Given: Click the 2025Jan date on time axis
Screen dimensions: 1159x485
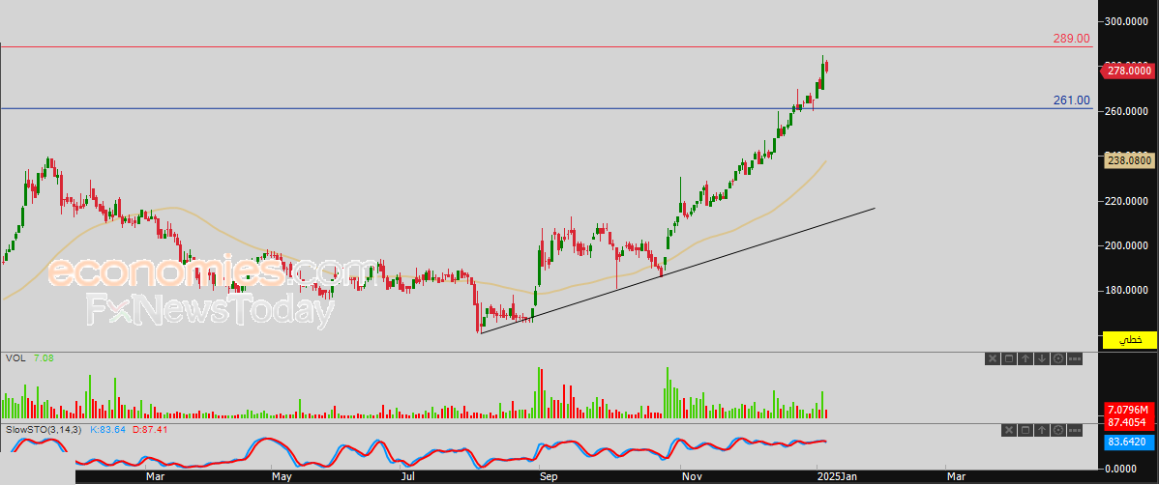Looking at the screenshot, I should (x=836, y=477).
